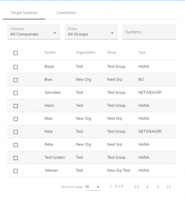Change the items per page dropdown
The height and width of the screenshot is (198, 185).
pyautogui.click(x=92, y=187)
